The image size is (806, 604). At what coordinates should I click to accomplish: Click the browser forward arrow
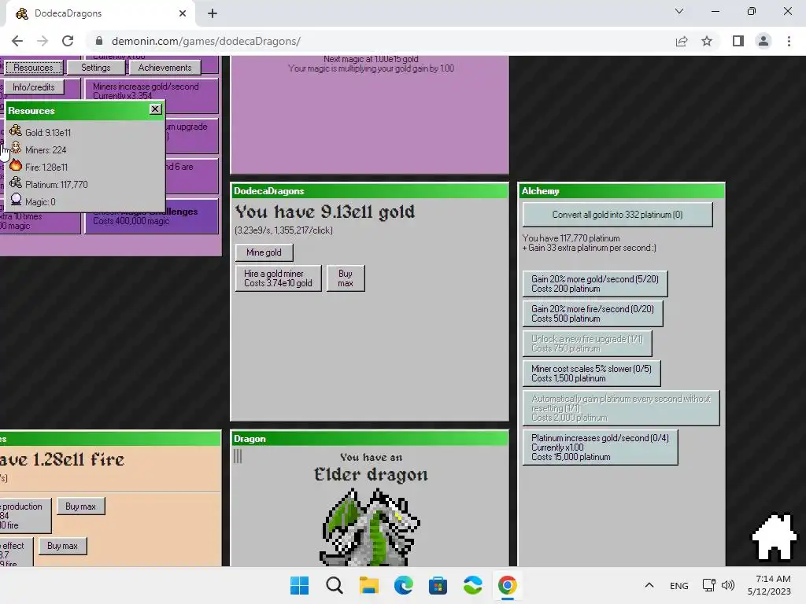[x=43, y=41]
